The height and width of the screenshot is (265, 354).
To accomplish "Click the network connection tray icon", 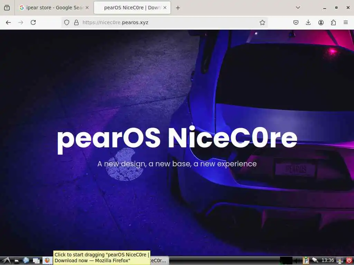I will 315,261.
